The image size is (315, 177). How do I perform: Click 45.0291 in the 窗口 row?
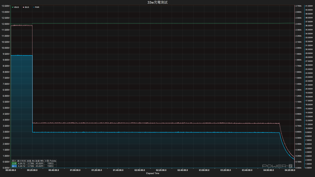point(40,166)
